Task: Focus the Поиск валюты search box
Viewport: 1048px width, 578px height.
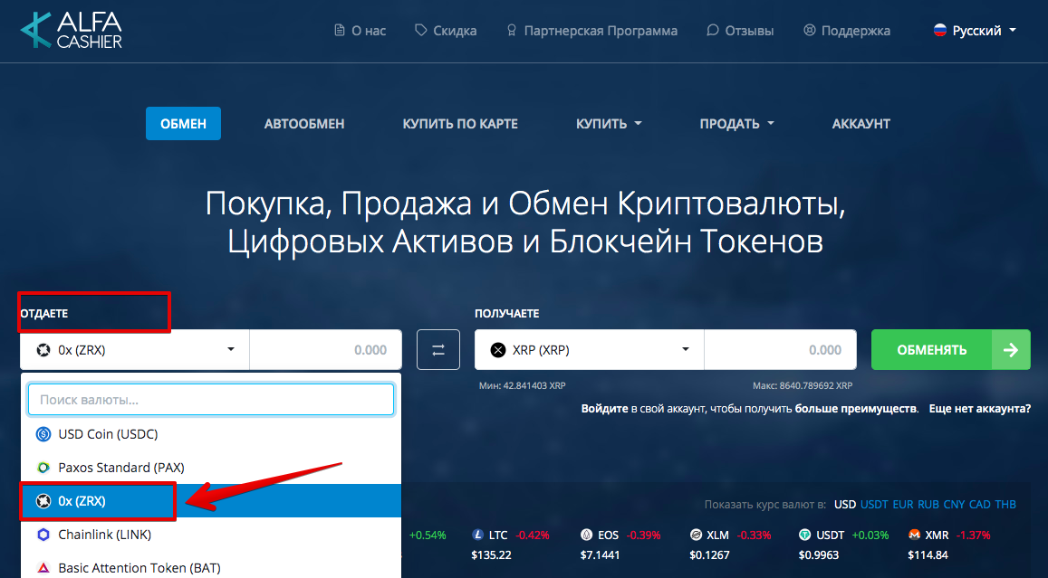Action: pos(210,400)
